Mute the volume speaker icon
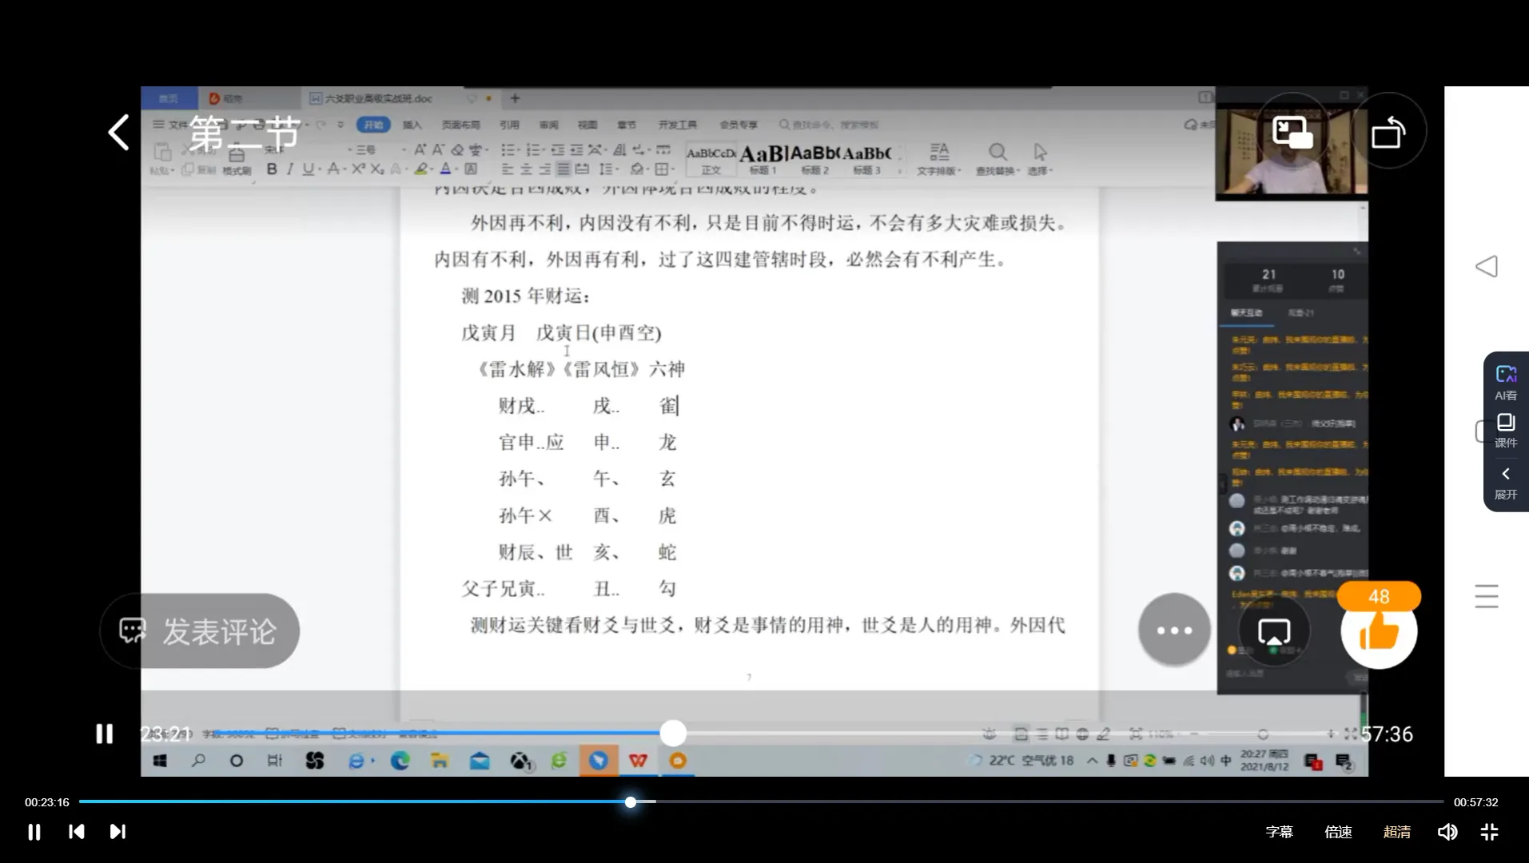The height and width of the screenshot is (863, 1529). pyautogui.click(x=1447, y=832)
